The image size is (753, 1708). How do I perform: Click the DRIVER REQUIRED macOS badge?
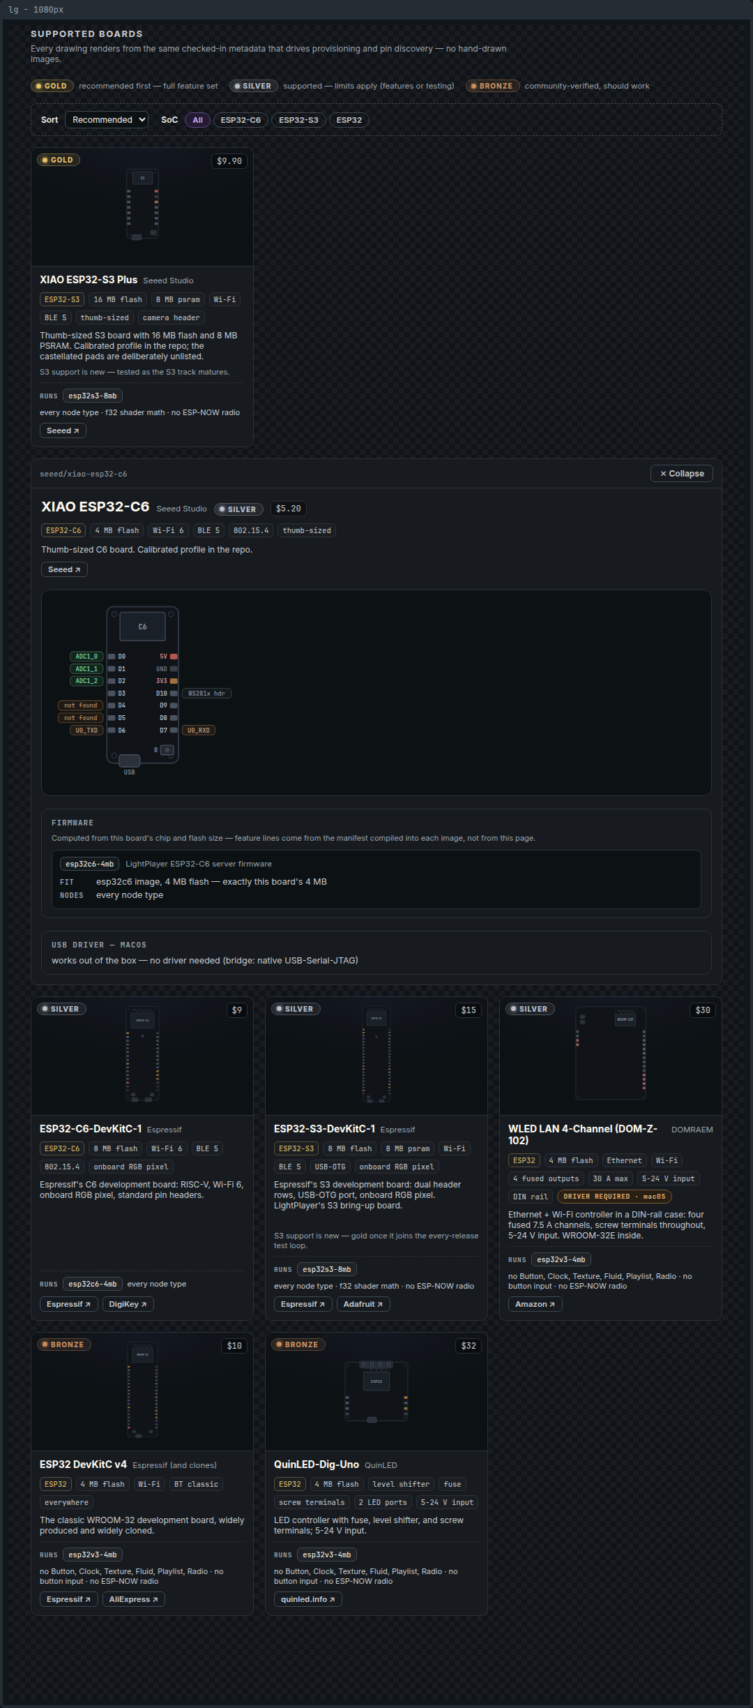click(614, 1197)
